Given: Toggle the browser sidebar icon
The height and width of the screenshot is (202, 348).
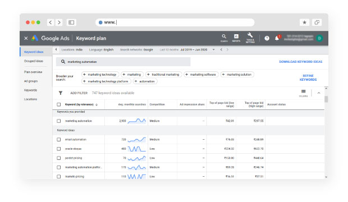Looking at the screenshot, I should pyautogui.click(x=71, y=22).
